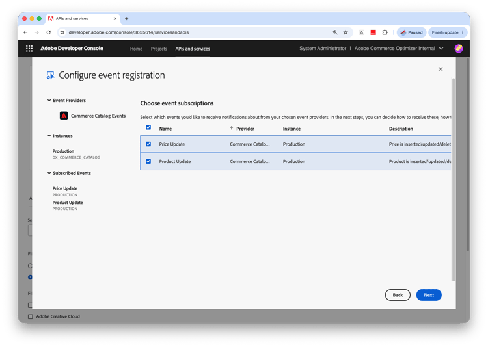Reload the current page
The width and height of the screenshot is (488, 347).
(49, 32)
